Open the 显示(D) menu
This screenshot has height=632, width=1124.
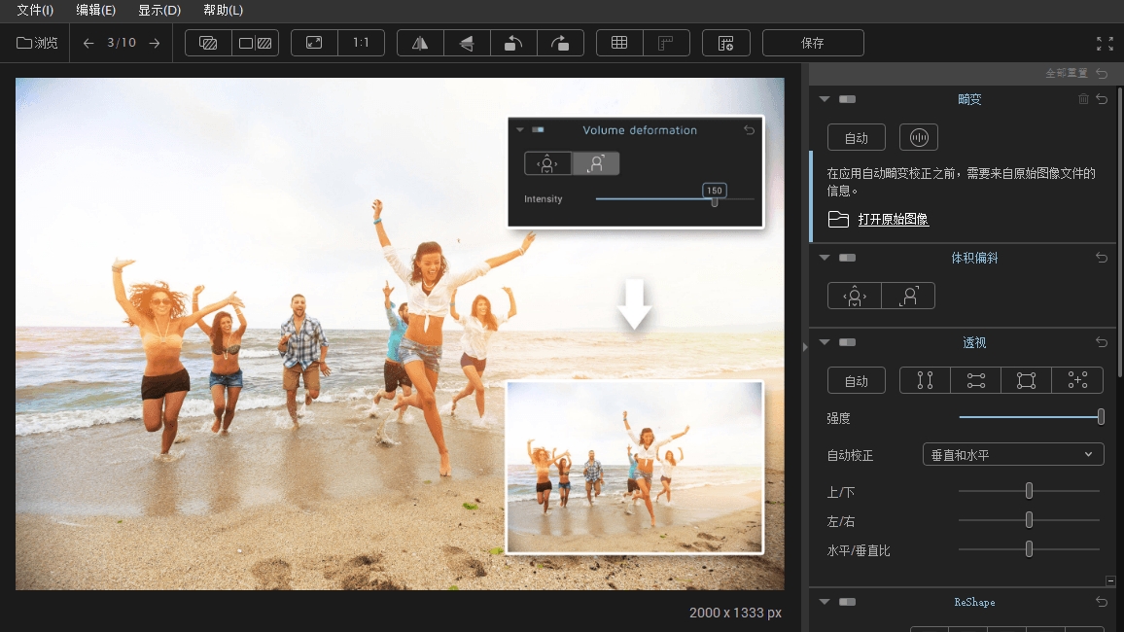point(159,11)
